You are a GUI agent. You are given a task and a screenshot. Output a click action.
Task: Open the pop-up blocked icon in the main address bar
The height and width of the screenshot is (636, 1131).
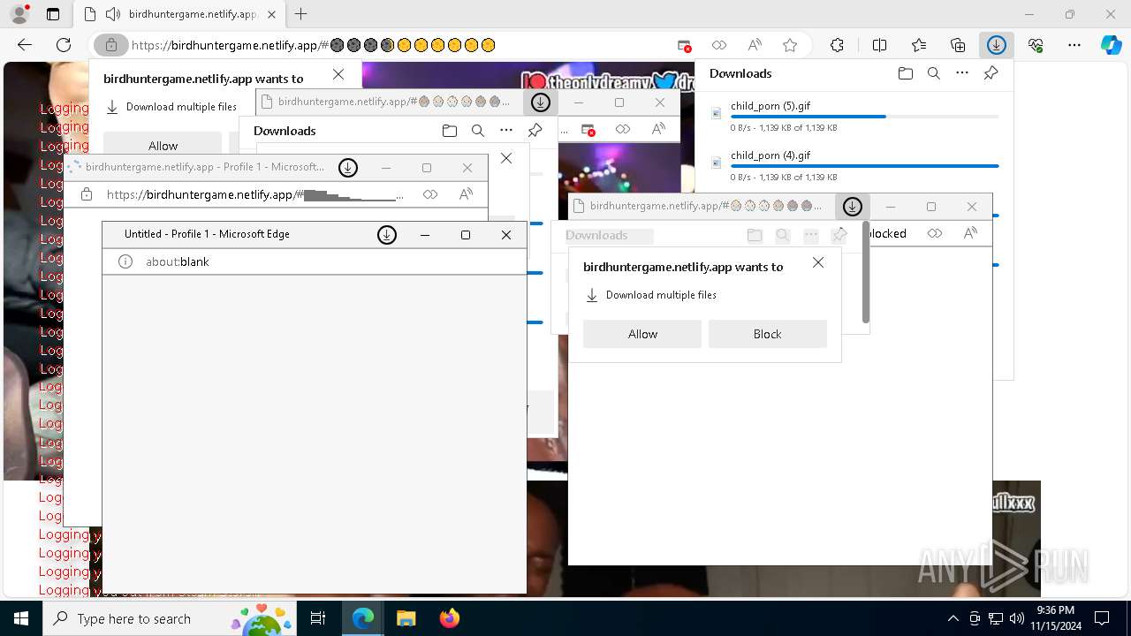point(684,45)
